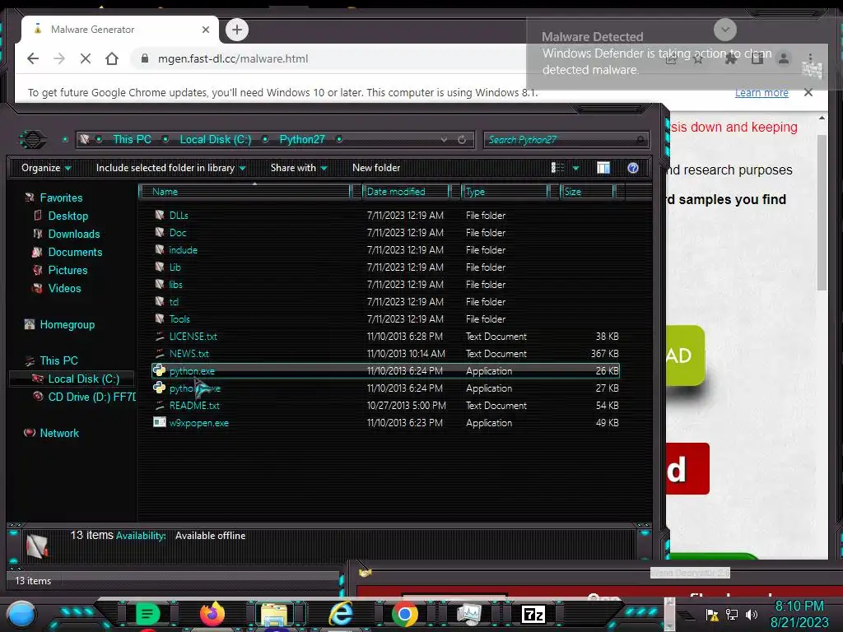Screen dimensions: 843x632
Task: Open view options dropdown arrow
Action: [x=575, y=168]
